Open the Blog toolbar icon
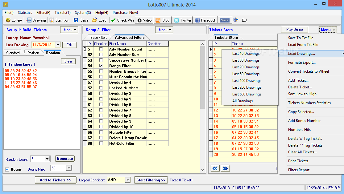 point(158,20)
